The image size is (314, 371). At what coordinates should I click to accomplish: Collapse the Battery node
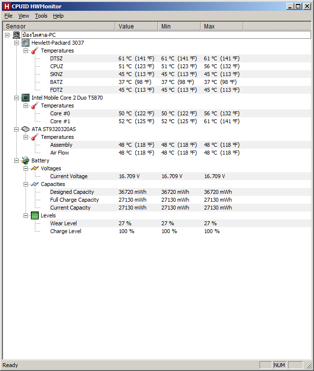coord(16,160)
